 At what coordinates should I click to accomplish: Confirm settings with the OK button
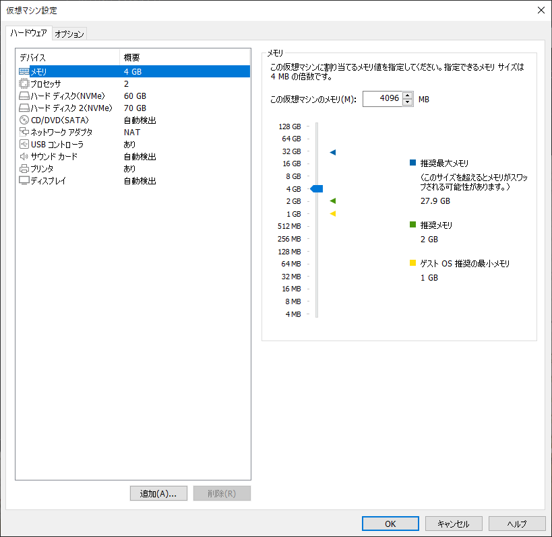click(390, 523)
